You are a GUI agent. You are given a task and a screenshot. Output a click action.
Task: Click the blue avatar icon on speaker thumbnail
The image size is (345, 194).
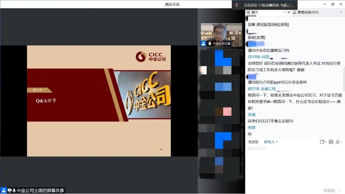pos(203,43)
